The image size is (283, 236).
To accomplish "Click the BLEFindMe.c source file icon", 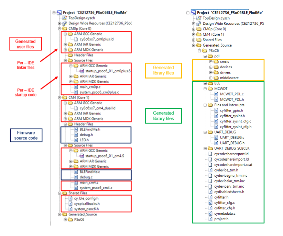I will coord(76,172).
